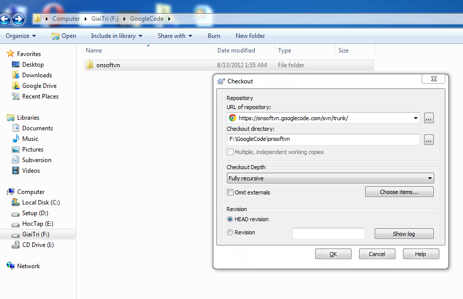The height and width of the screenshot is (299, 463).
Task: Select the HEAD revision radio button
Action: [x=229, y=219]
